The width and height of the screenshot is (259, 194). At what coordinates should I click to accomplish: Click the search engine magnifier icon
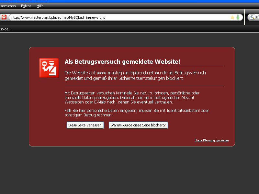coord(252,17)
